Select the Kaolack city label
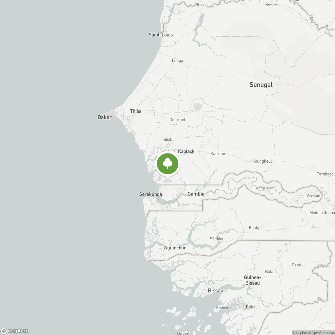 (186, 151)
